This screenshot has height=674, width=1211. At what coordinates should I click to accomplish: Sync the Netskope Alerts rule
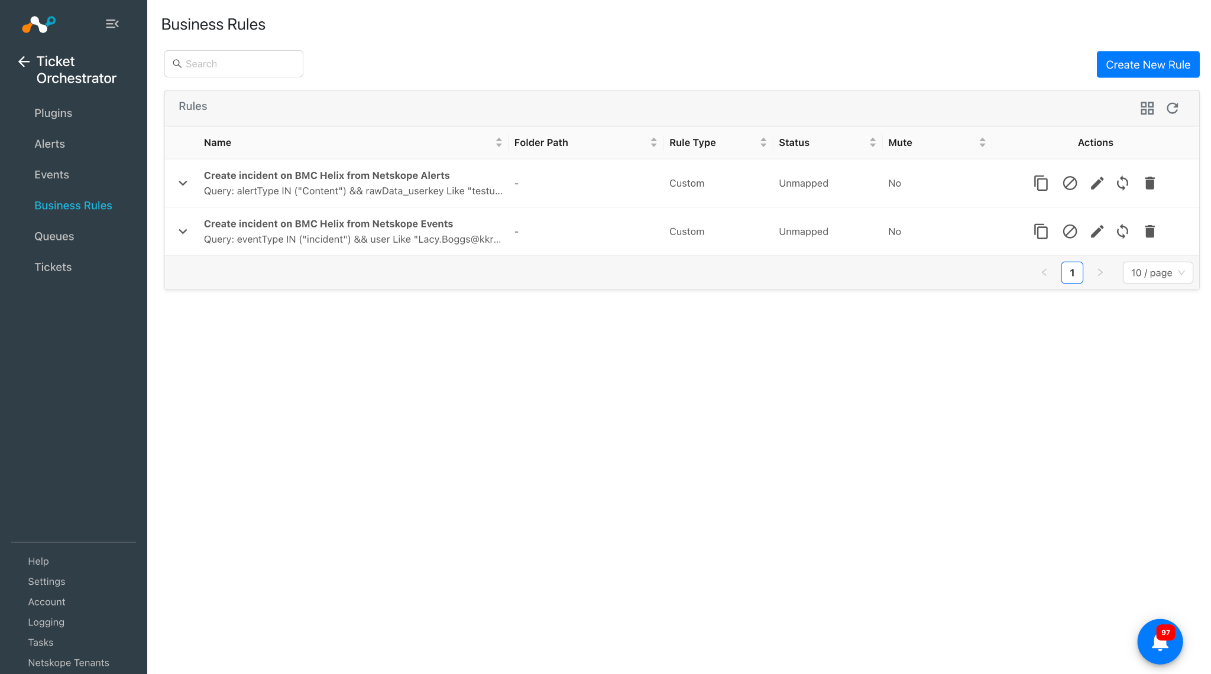pyautogui.click(x=1122, y=183)
